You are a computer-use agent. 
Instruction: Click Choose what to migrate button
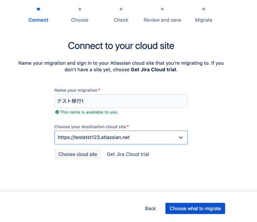coord(195,208)
